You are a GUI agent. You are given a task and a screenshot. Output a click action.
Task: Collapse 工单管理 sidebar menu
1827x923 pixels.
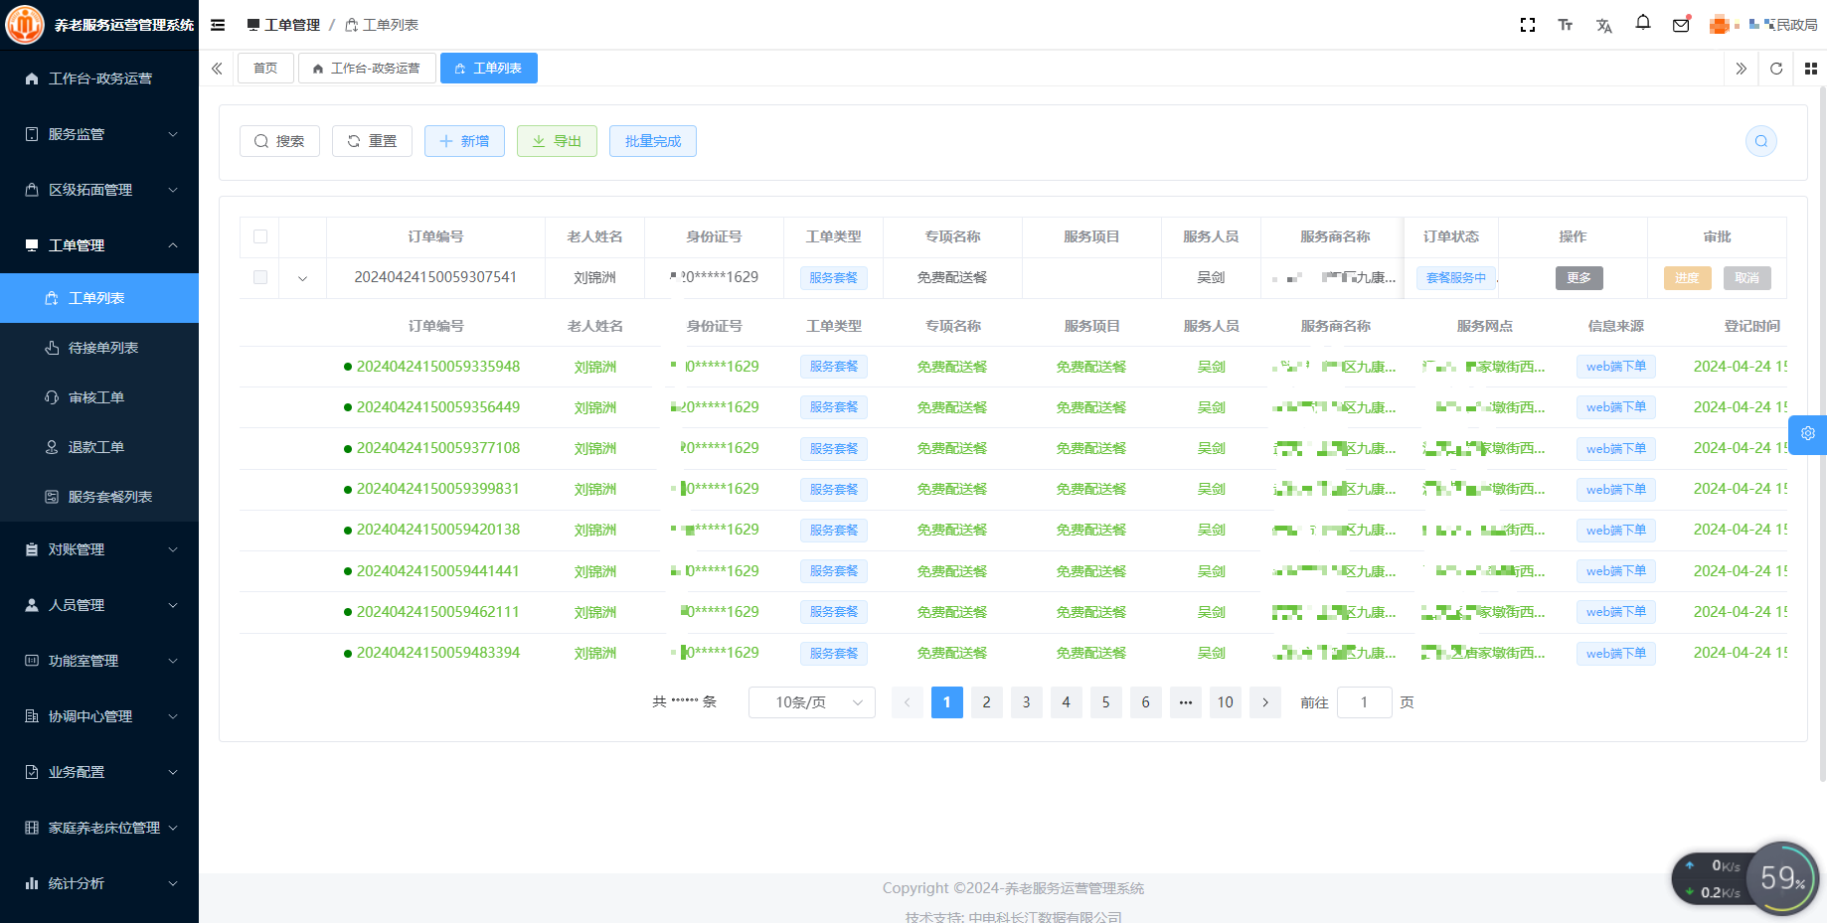pyautogui.click(x=99, y=245)
